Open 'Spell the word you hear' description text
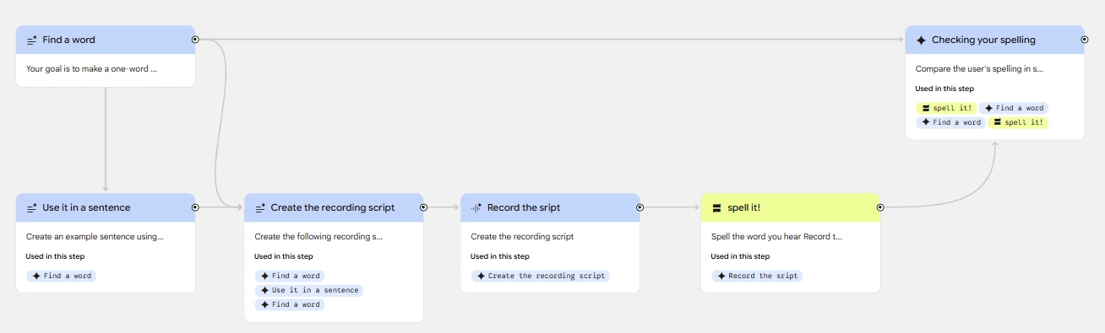Viewport: 1105px width, 333px height. (x=776, y=236)
